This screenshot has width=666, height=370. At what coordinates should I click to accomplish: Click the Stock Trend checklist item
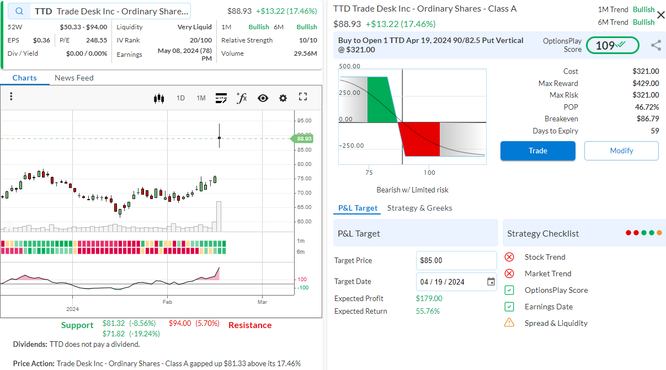[545, 257]
